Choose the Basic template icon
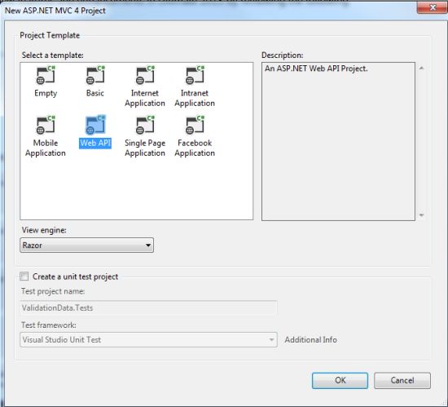This screenshot has height=407, width=448. [x=95, y=76]
